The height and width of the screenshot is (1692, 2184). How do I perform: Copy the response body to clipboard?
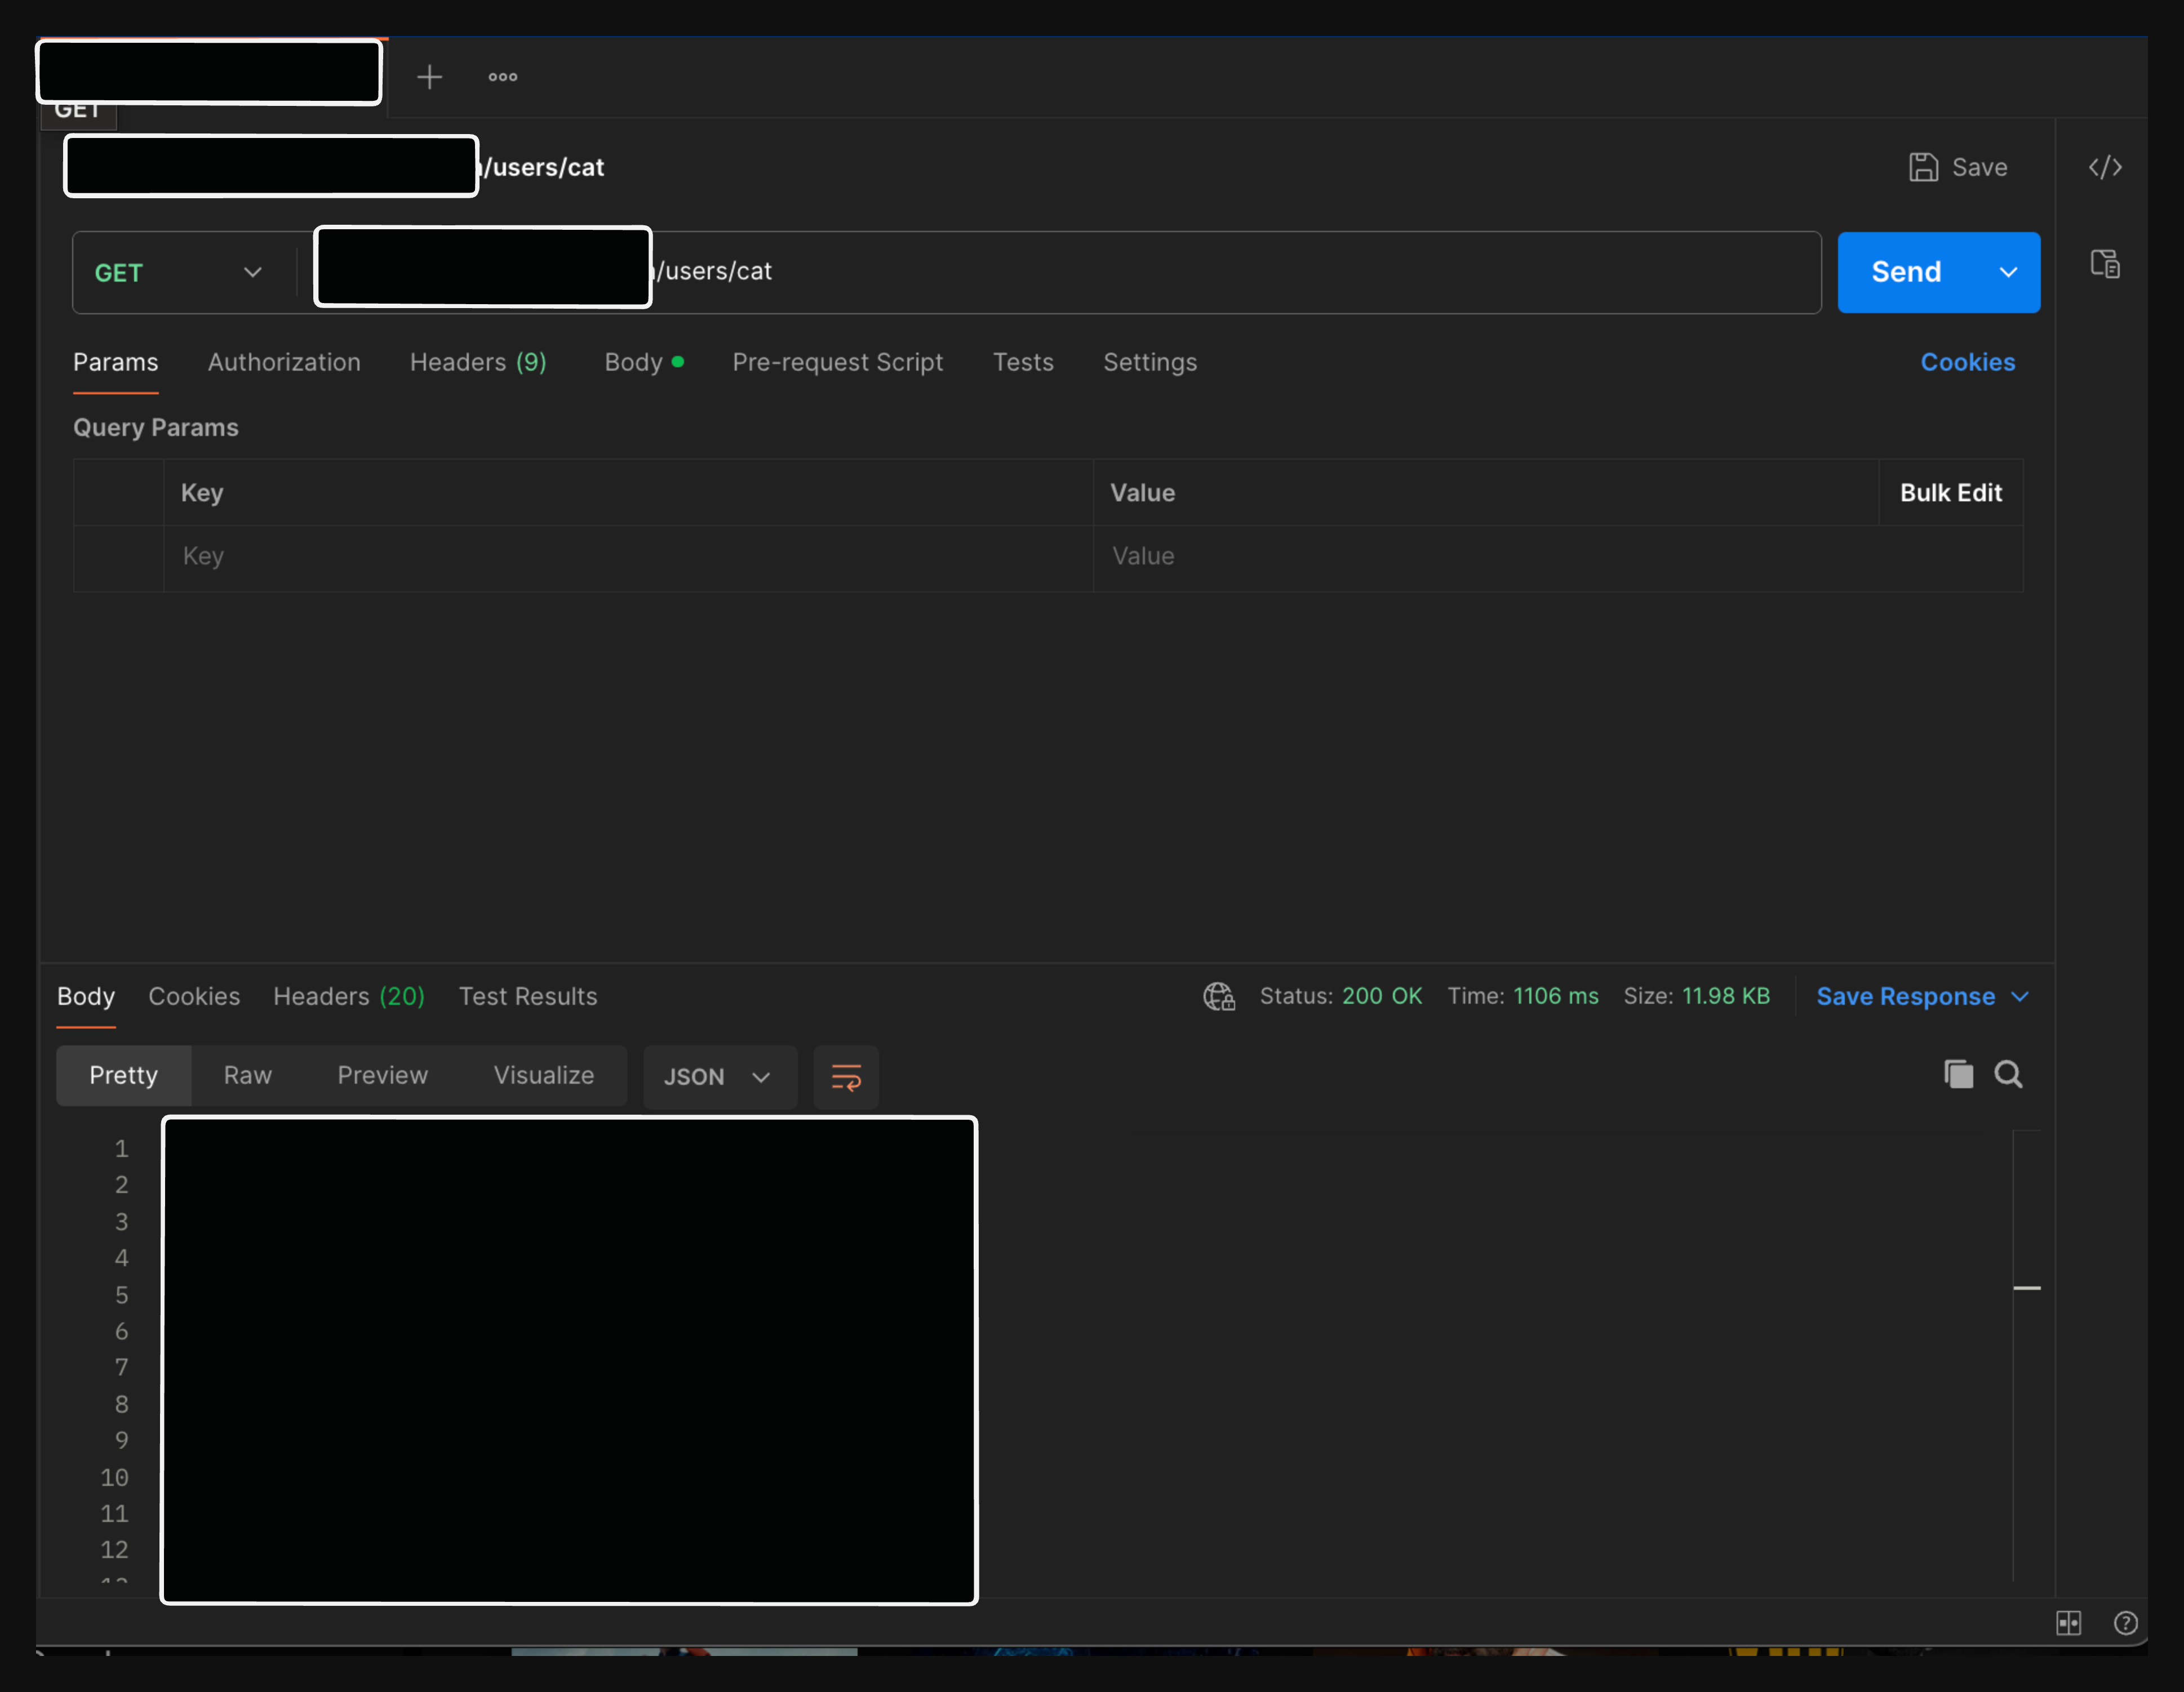[1958, 1074]
